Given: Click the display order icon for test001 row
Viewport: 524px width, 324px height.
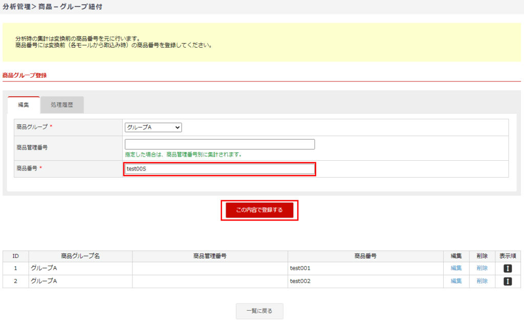Looking at the screenshot, I should (507, 268).
